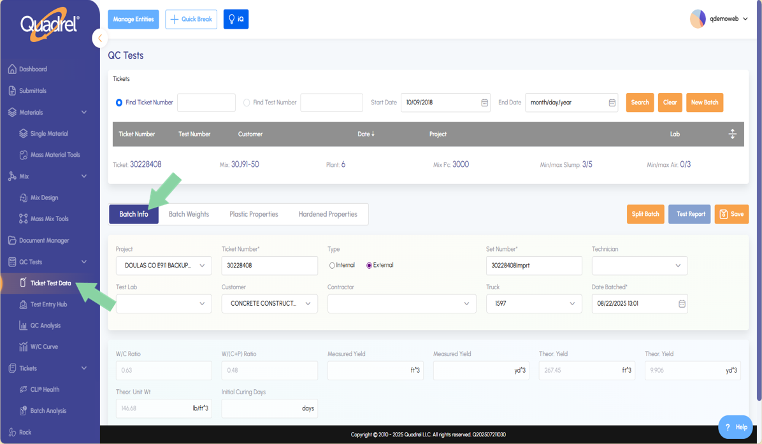Screen dimensions: 762x444
Task: Open the Customer dropdown
Action: click(x=270, y=304)
